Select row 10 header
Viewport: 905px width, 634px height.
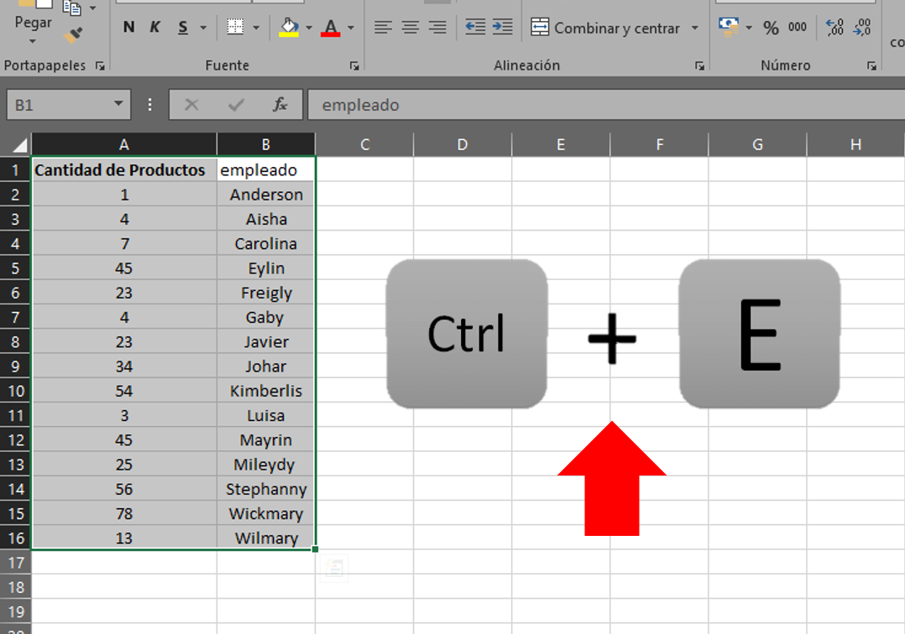coord(16,391)
